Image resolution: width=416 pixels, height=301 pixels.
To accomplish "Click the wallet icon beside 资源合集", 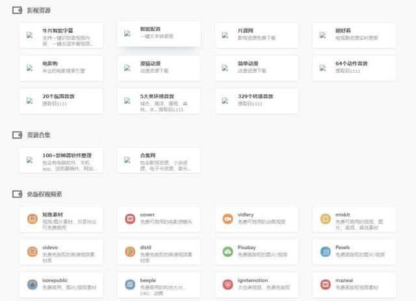I will coord(18,135).
